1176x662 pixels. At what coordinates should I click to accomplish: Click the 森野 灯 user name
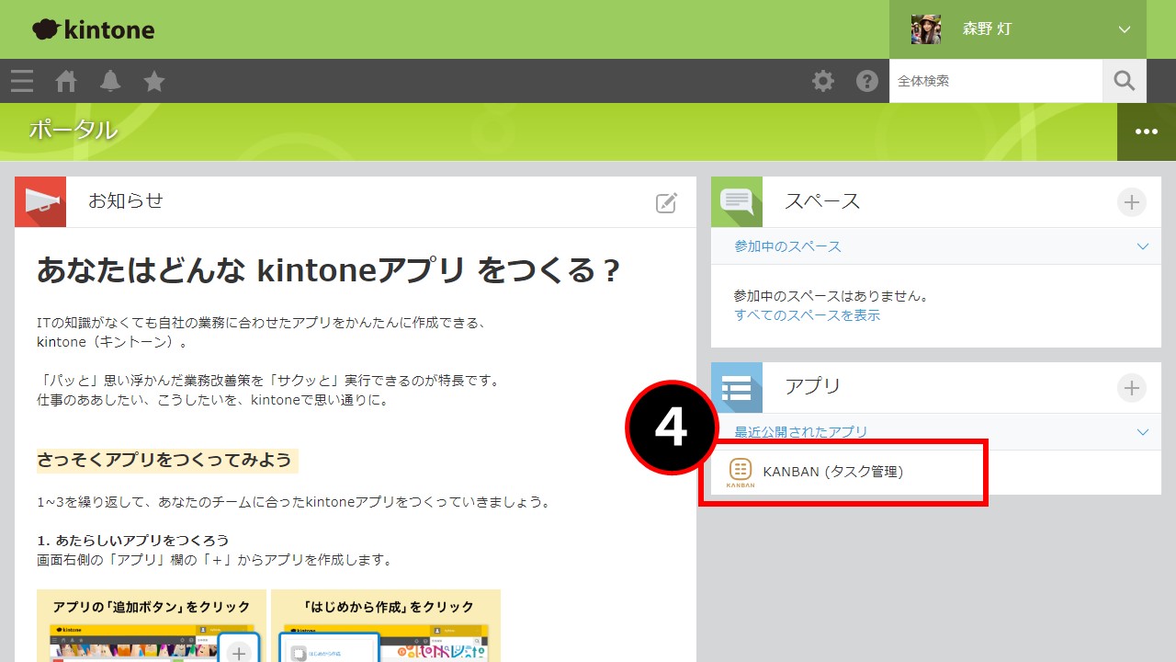987,29
